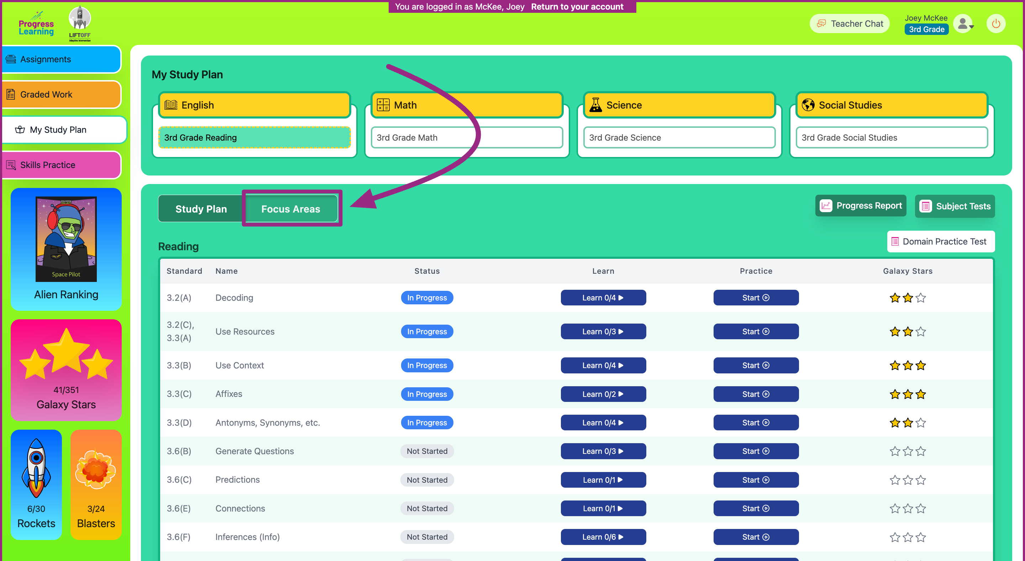1025x561 pixels.
Task: Open the Domain Practice Test
Action: click(941, 241)
